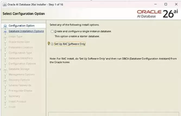
Task: Click the message pane at the bottom
Action: [114, 114]
